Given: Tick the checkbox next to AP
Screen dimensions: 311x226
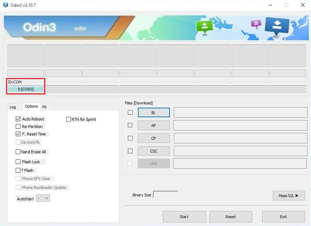Looking at the screenshot, I should click(x=130, y=125).
